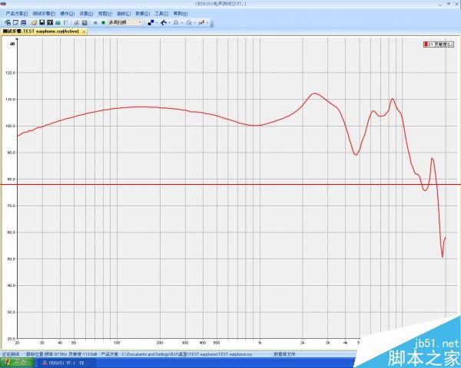Screen dimensions: 461x368
Task: Click the Windows Start button
Action: coord(17,363)
